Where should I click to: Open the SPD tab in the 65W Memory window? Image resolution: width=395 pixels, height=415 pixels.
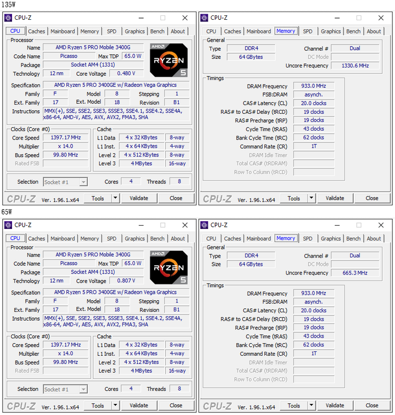[308, 238]
